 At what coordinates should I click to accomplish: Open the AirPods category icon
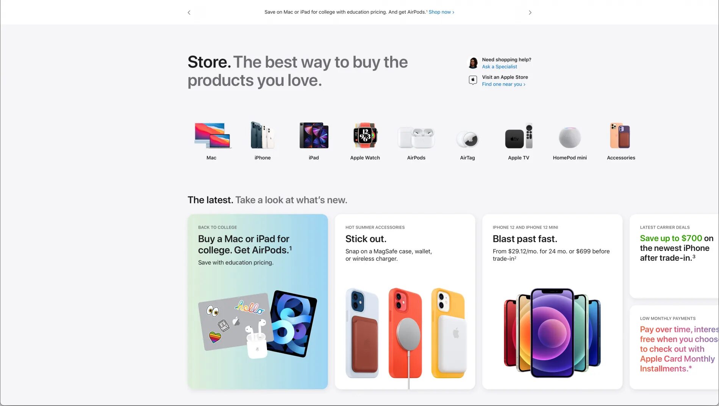tap(416, 137)
